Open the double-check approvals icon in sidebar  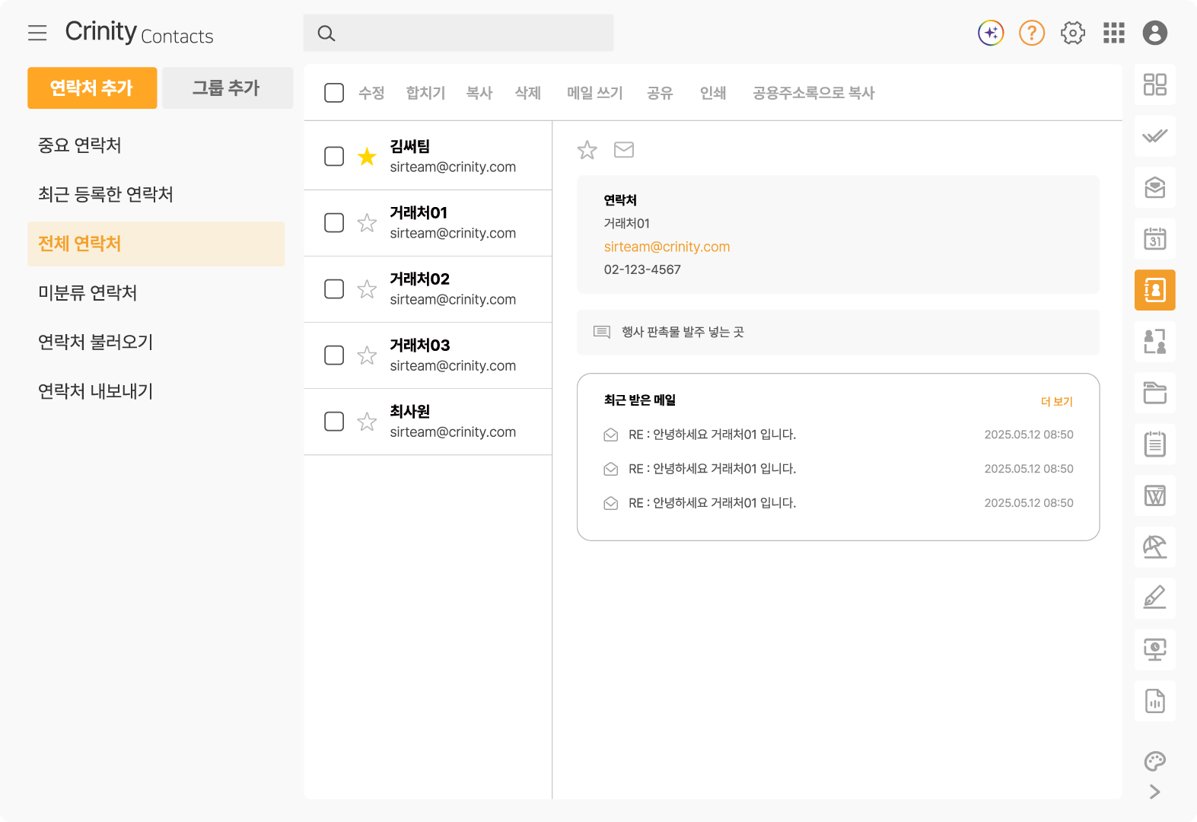coord(1155,136)
